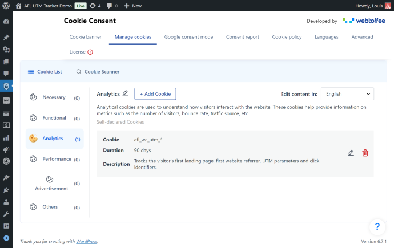The image size is (394, 248).
Task: Show the Cookie List sub-tab
Action: pyautogui.click(x=45, y=72)
